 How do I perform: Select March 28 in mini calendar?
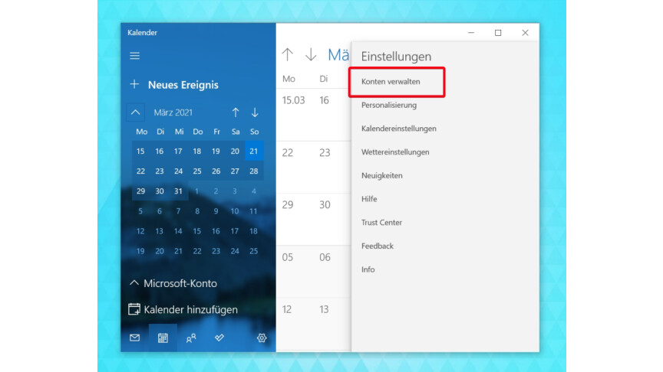[254, 171]
